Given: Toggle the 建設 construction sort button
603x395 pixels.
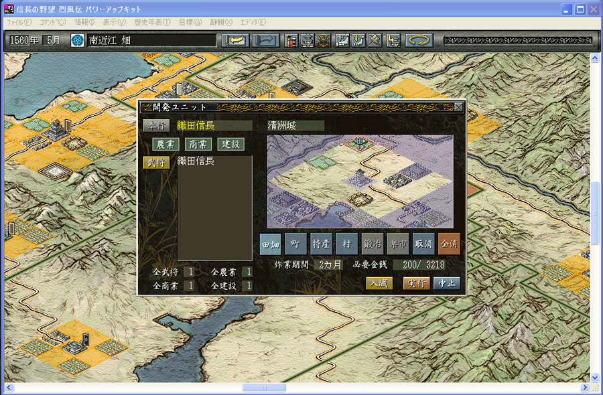Looking at the screenshot, I should pos(230,145).
